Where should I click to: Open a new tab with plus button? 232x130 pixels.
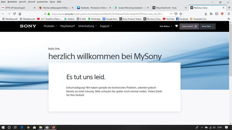pyautogui.click(x=229, y=8)
